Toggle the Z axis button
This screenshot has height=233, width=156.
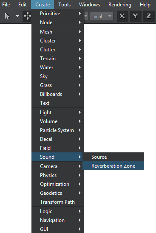tap(148, 16)
